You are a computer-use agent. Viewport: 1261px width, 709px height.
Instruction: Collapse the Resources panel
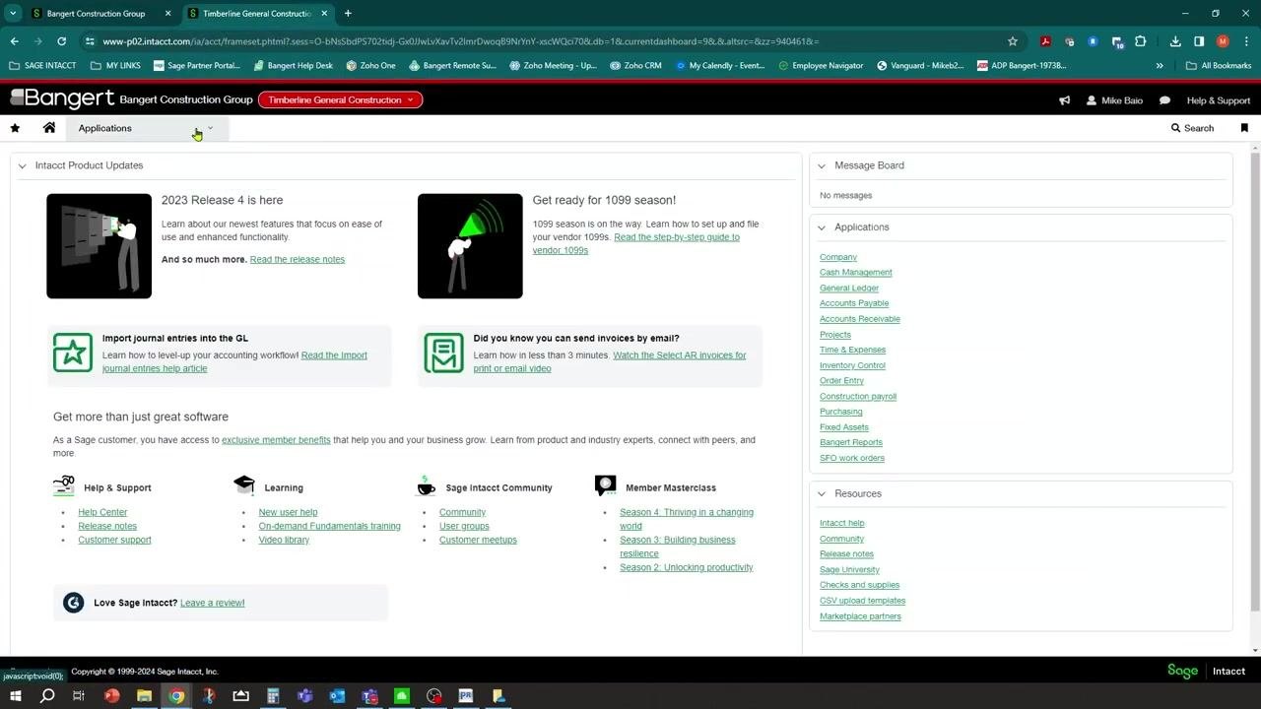pos(822,494)
